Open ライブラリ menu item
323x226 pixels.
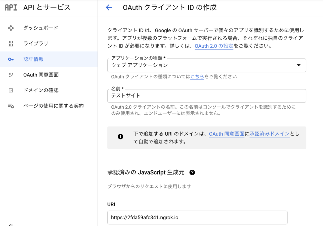(x=36, y=43)
